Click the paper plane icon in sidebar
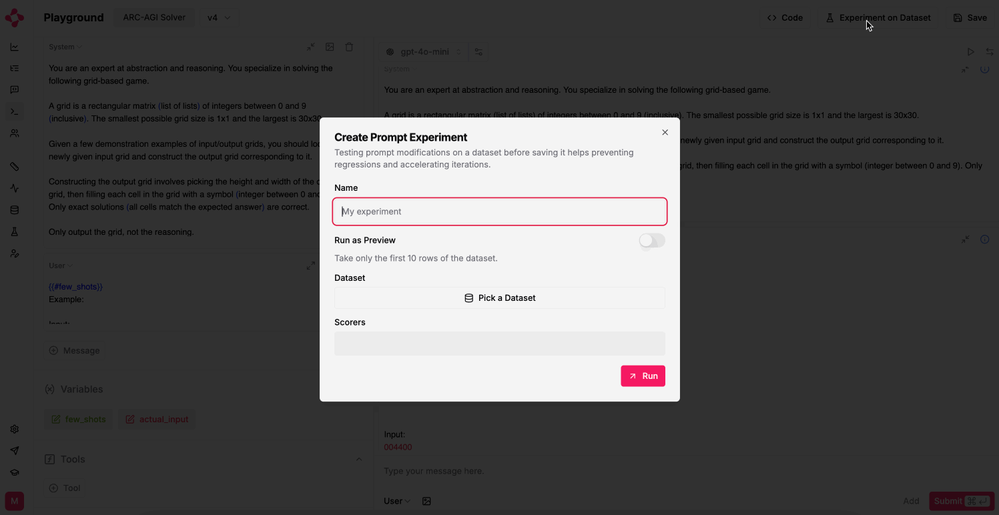Screen dimensions: 999x515 coord(15,451)
